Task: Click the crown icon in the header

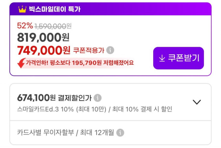Action: (x=22, y=9)
